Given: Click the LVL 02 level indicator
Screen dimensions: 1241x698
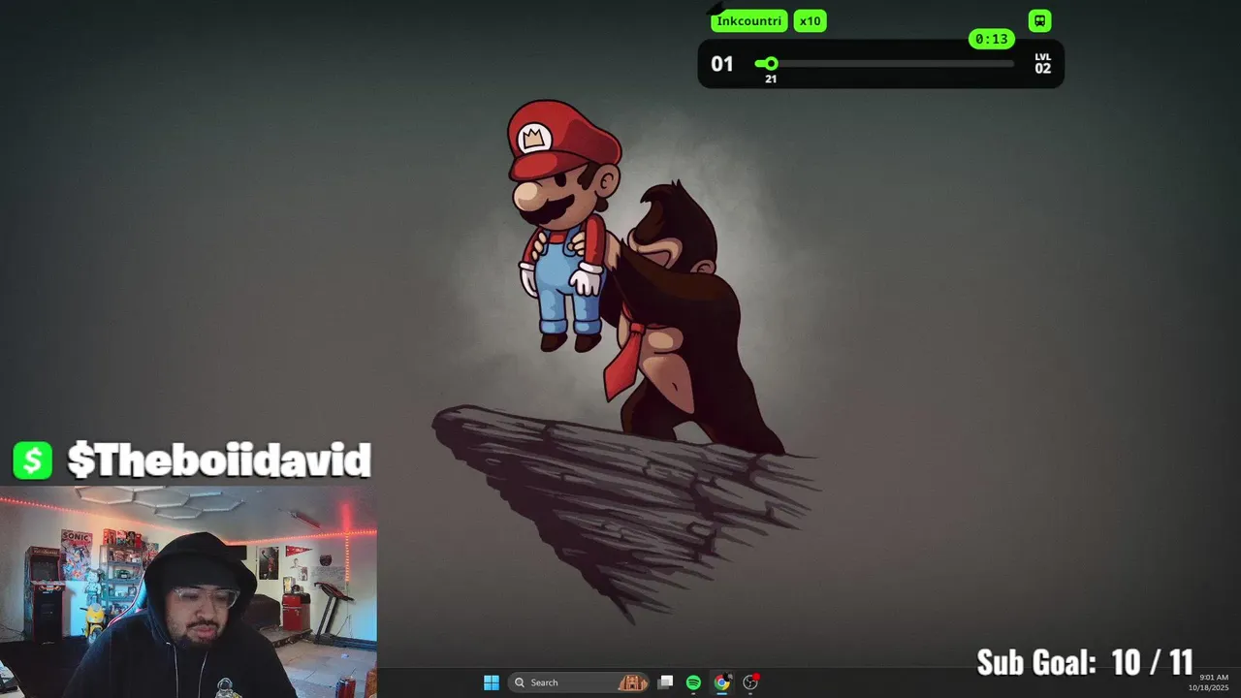Looking at the screenshot, I should click(1042, 64).
